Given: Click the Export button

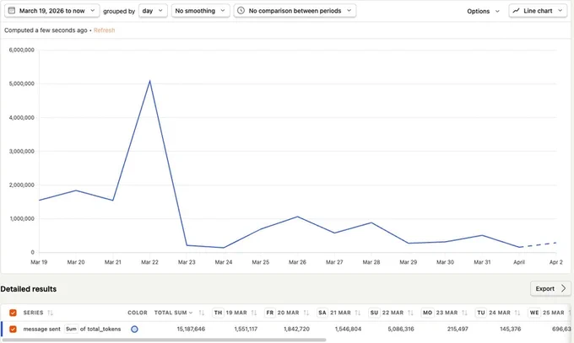Looking at the screenshot, I should tap(550, 288).
